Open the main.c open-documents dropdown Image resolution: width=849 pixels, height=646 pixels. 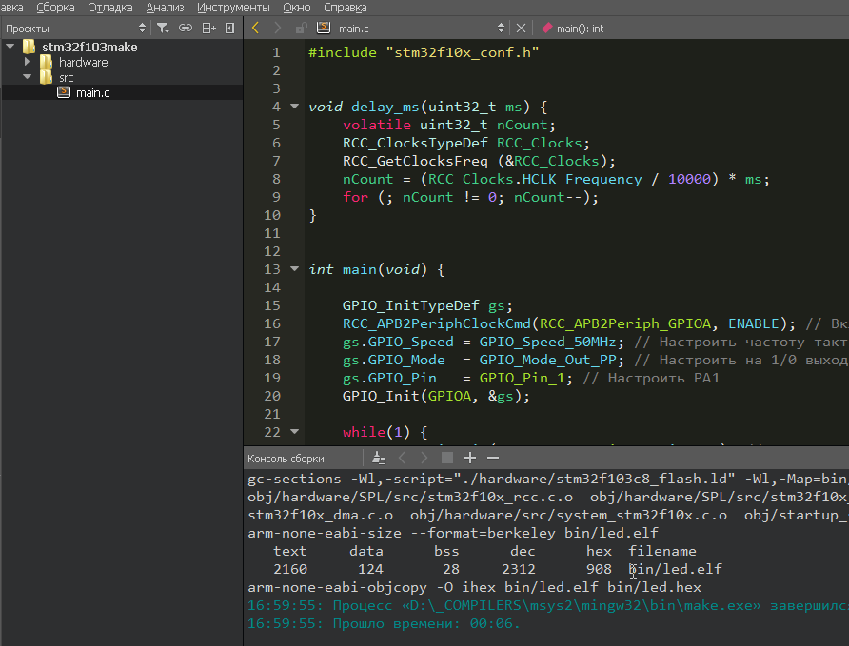pos(502,29)
